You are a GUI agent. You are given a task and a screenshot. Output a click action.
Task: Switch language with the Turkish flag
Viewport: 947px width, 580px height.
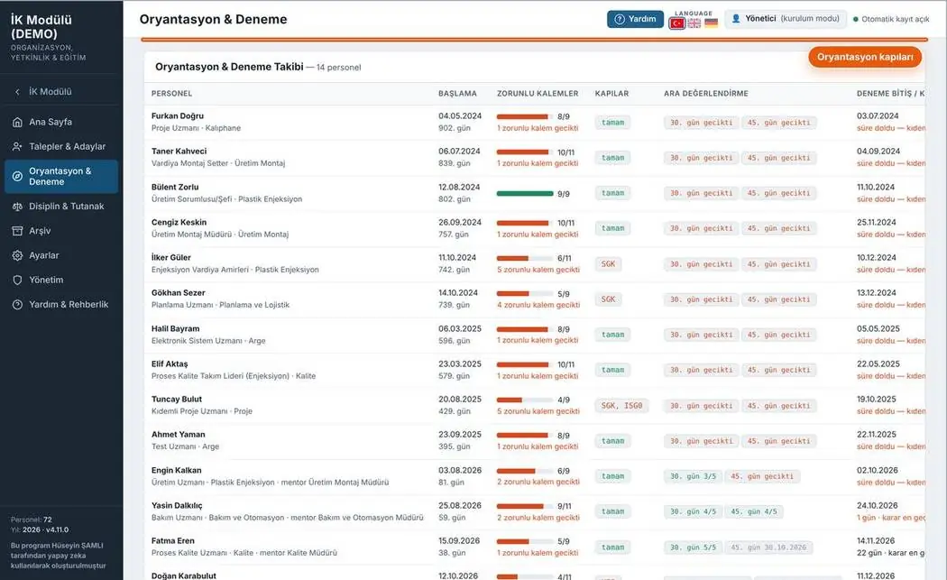677,23
